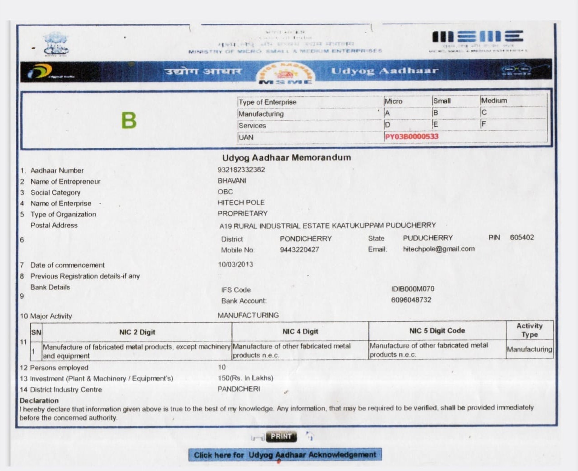Click the small blue icon right of PRINT
The image size is (578, 471).
[310, 436]
